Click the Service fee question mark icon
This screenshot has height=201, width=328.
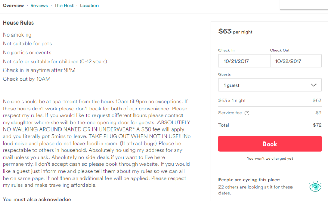(247, 113)
